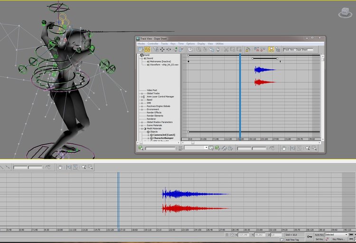Click the Select Time clock icon

(190, 49)
